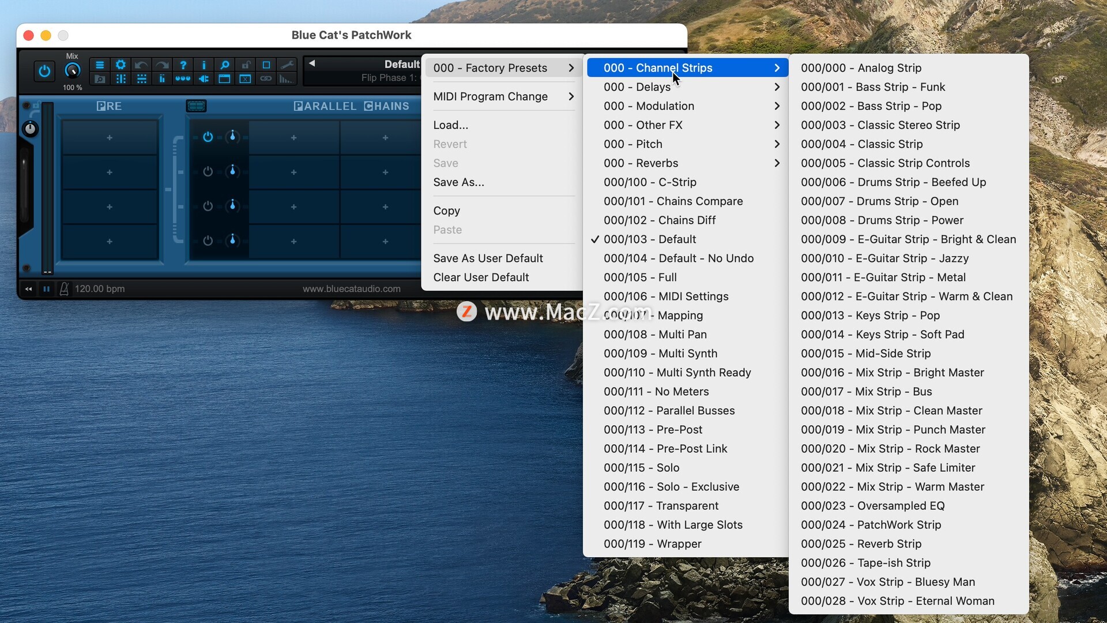Screen dimensions: 1107x623
Task: Toggle the lock icon in toolbar
Action: pos(245,65)
